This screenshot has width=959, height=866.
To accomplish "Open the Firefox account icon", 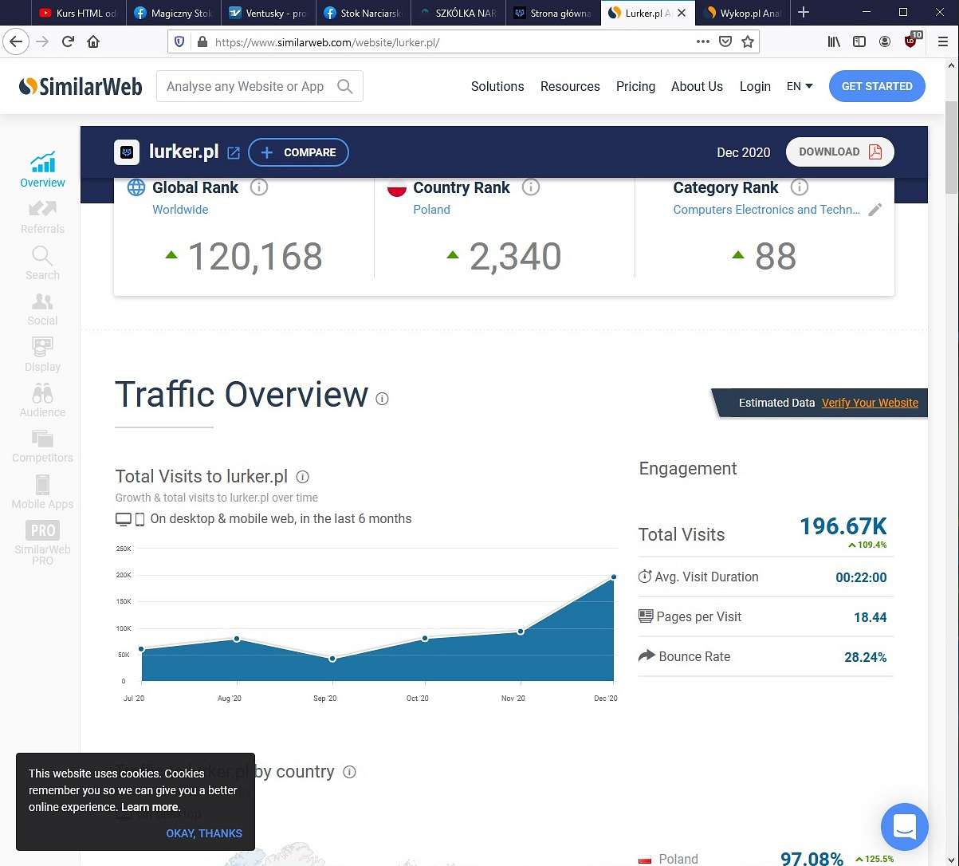I will tap(885, 41).
